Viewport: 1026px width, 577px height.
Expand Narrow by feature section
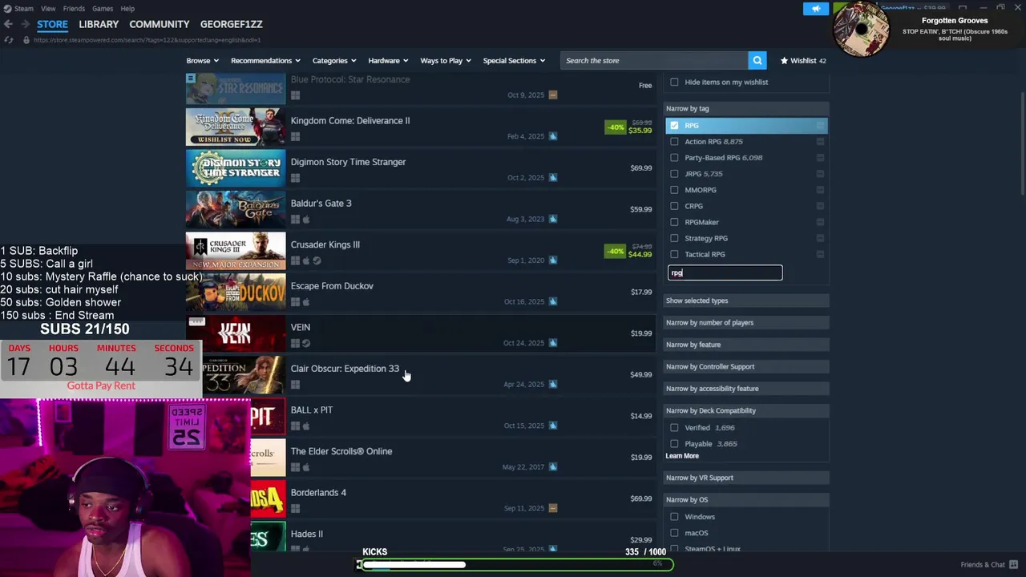coord(746,345)
